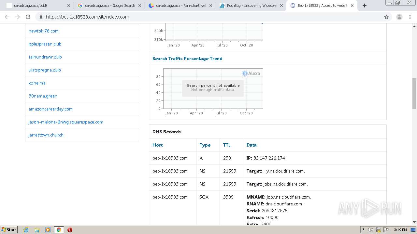This screenshot has width=417, height=234.
Task: Bookmark this page with the star icon
Action: click(x=386, y=17)
